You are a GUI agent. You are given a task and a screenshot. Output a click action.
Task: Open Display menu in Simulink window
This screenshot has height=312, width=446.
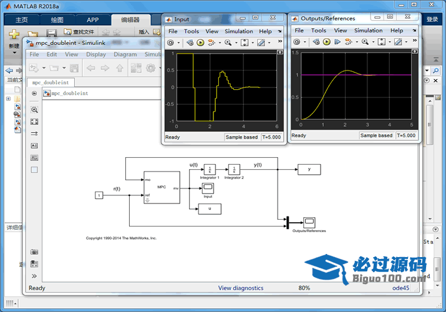click(x=96, y=54)
